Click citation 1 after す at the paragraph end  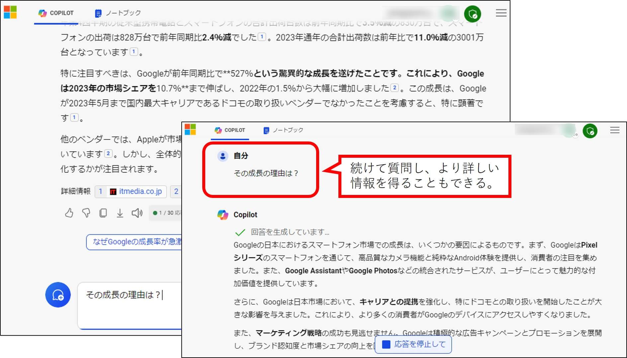pyautogui.click(x=74, y=117)
